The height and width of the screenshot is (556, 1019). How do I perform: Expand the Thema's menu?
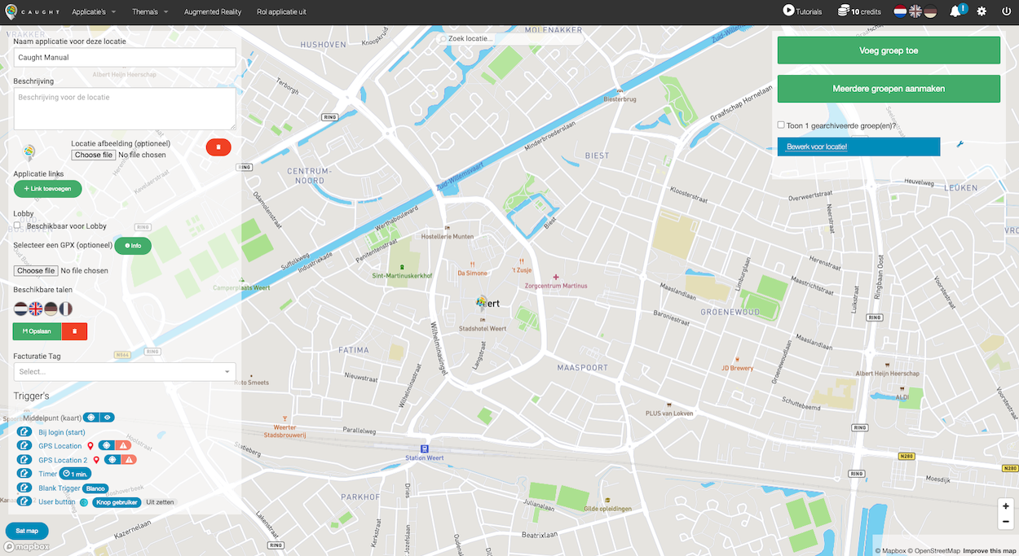point(149,12)
